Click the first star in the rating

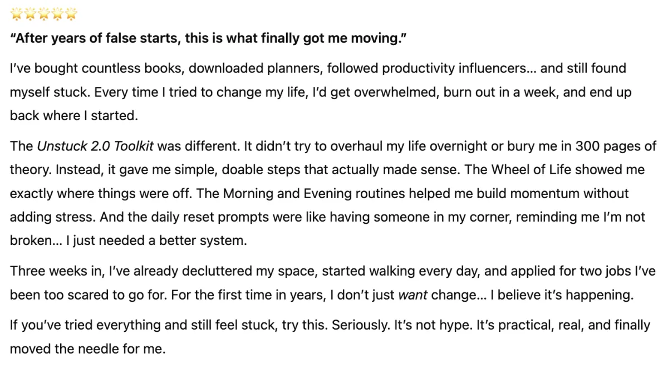(x=16, y=13)
